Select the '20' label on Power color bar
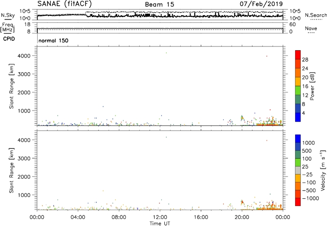Image resolution: width=327 pixels, height=226 pixels. click(x=305, y=78)
